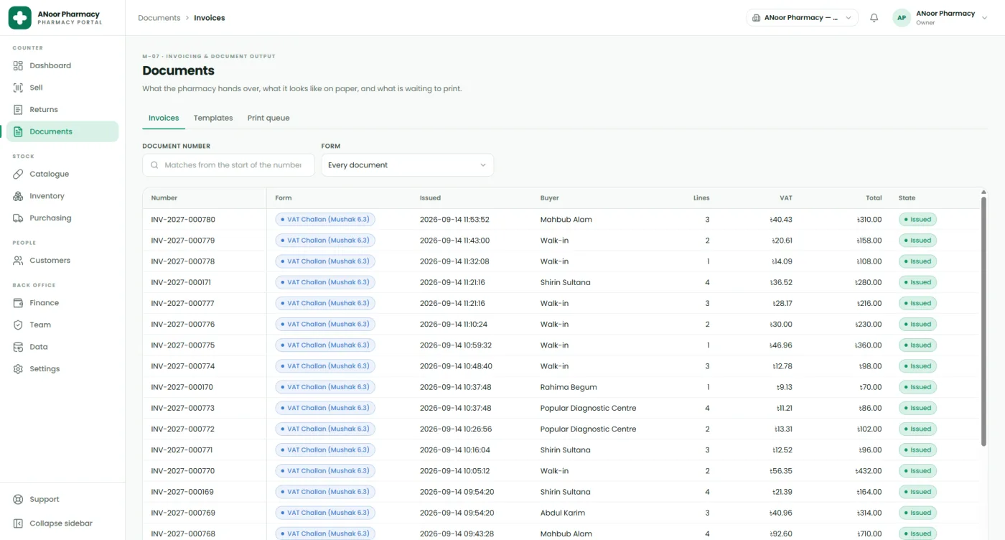Click the Data database icon
Viewport: 1005px width, 540px height.
(19, 347)
